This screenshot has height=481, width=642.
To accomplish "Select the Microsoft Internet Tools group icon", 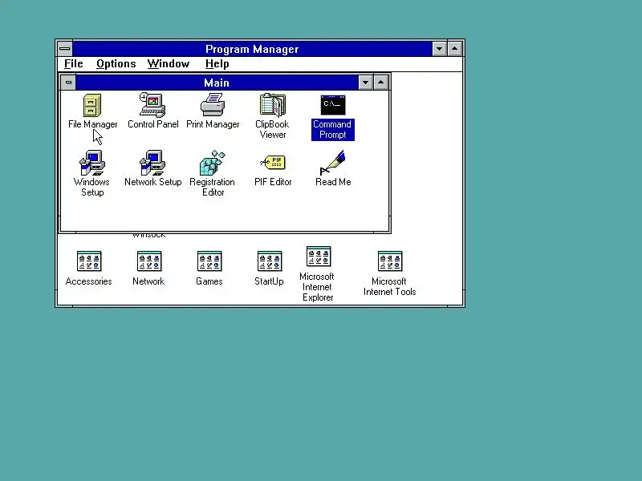I will pos(390,261).
